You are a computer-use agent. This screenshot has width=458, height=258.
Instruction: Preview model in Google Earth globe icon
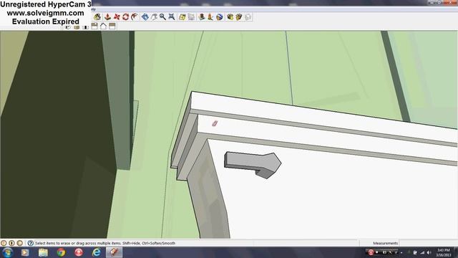(220, 17)
